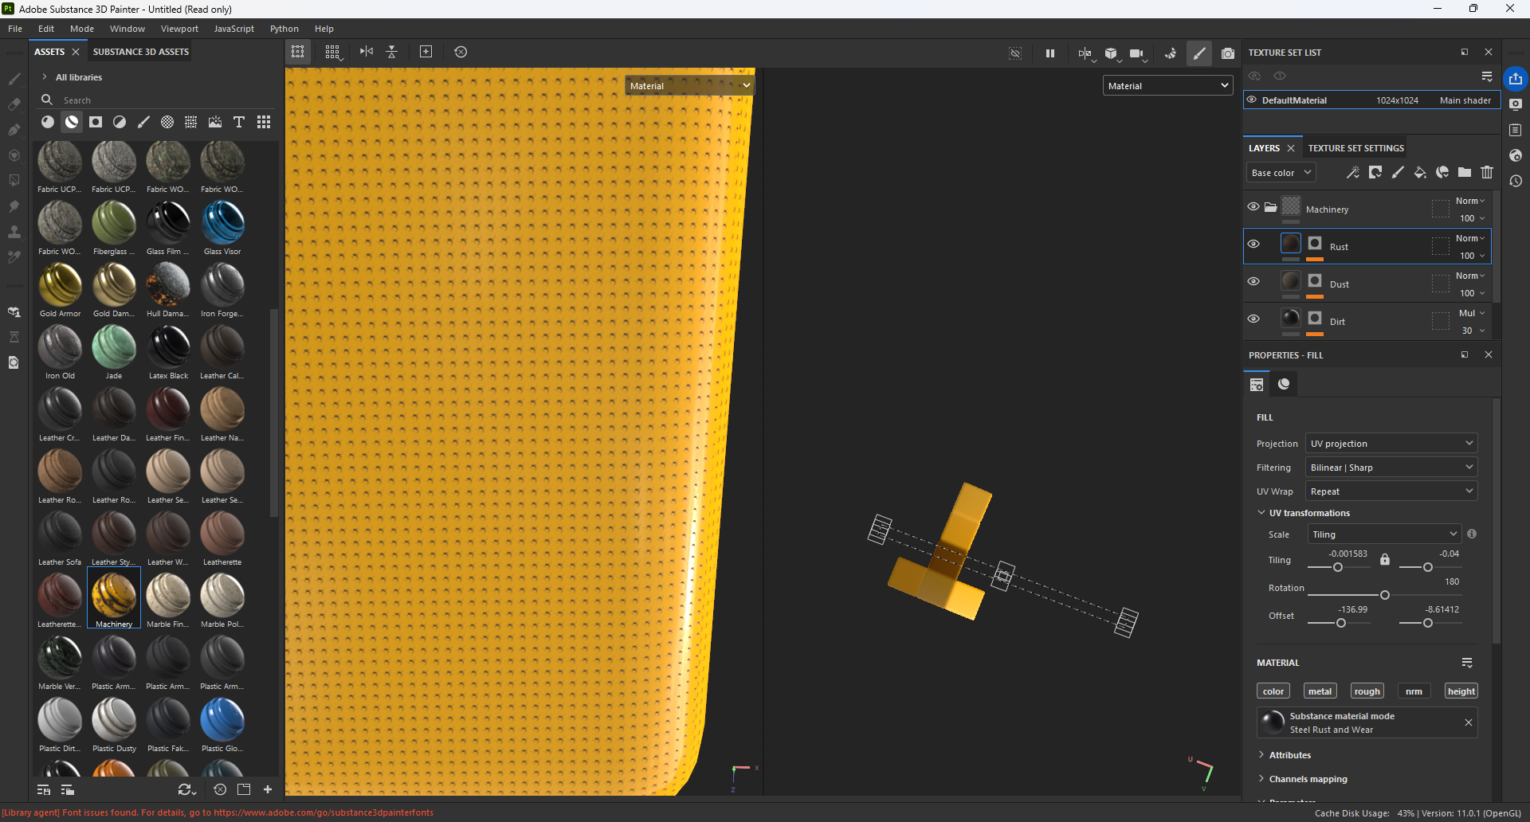
Task: Filter assets by Smart materials icon
Action: point(72,122)
